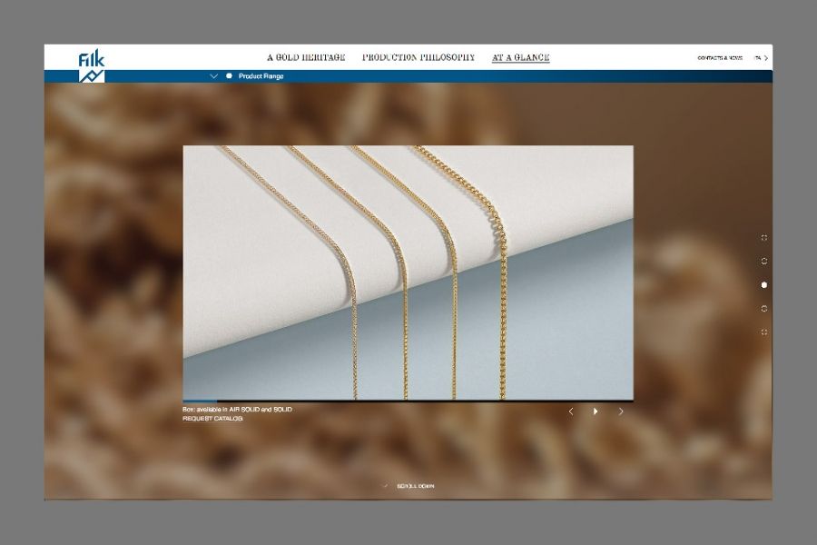
Task: Click the Product Range section dot
Action: click(x=230, y=76)
